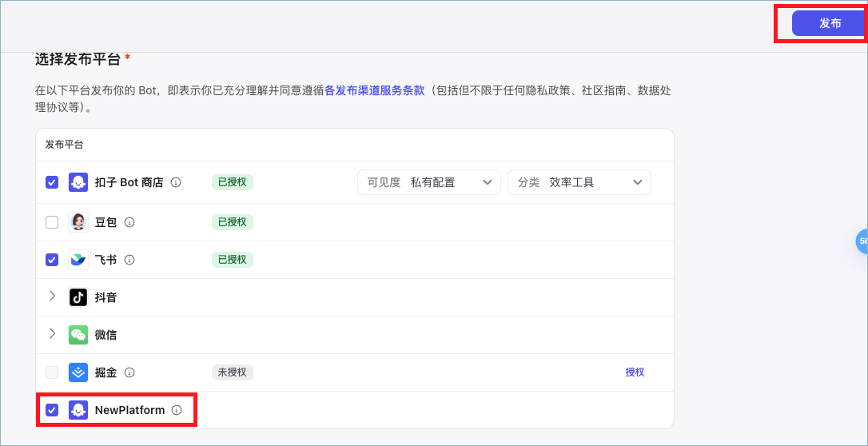
Task: Show info icon next to NewPlatform
Action: click(177, 410)
